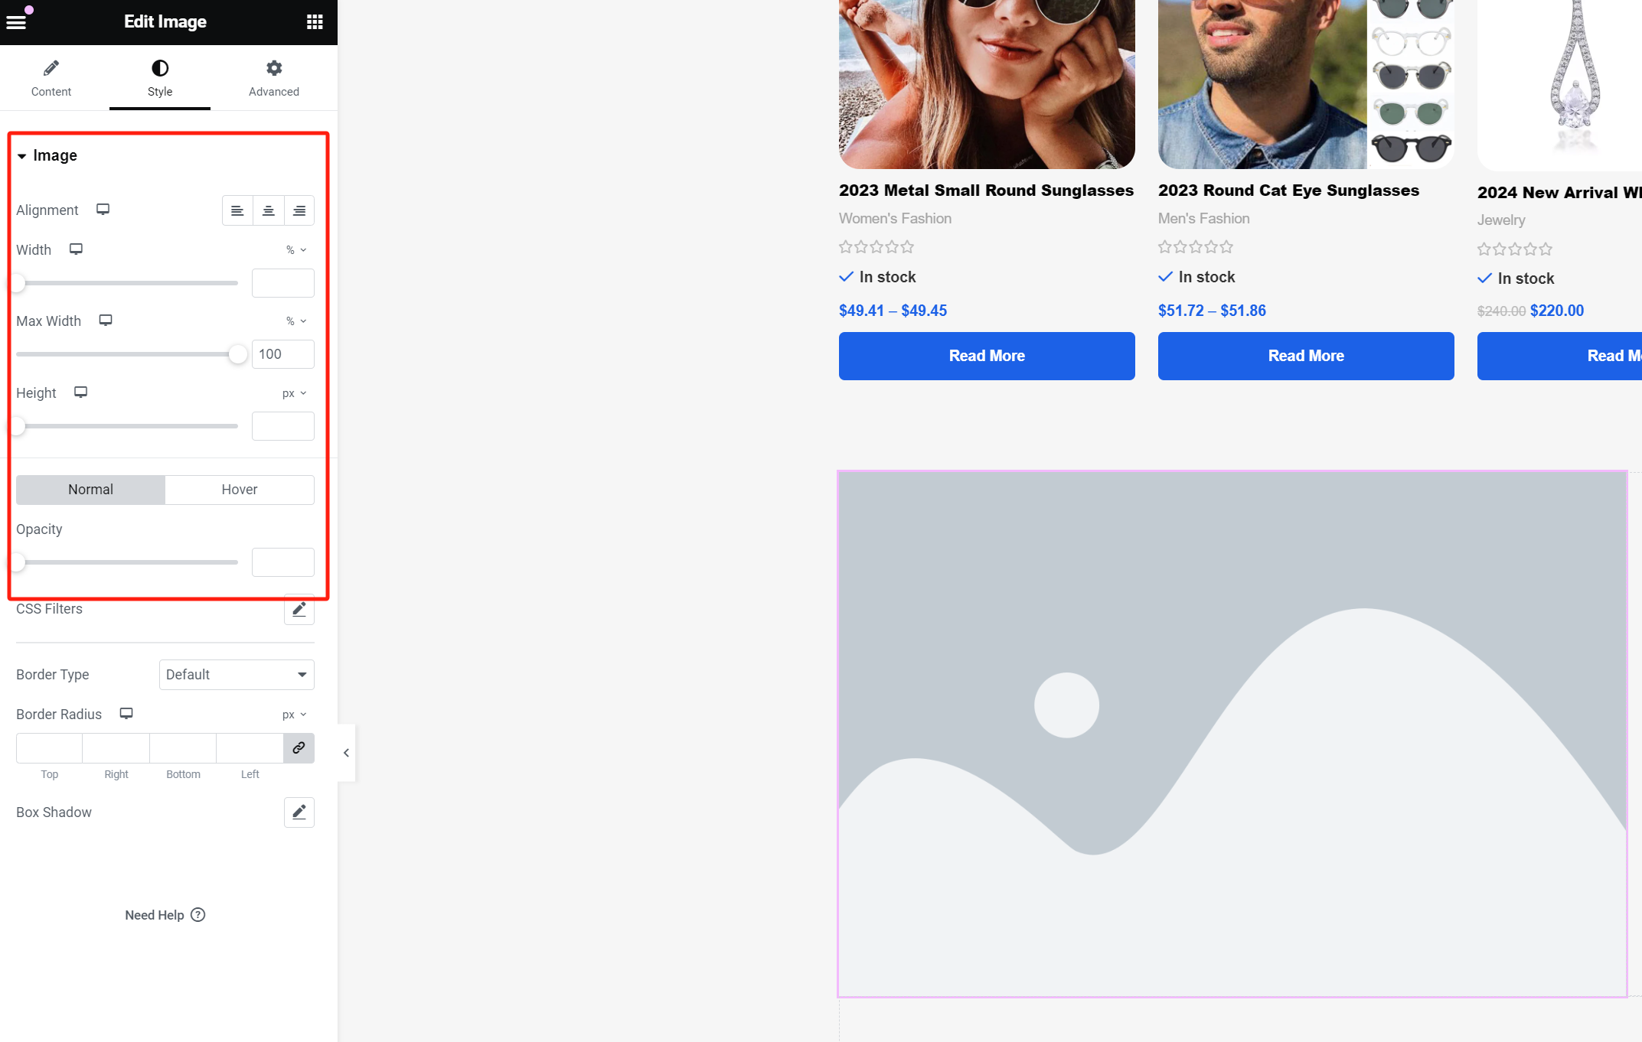This screenshot has width=1642, height=1042.
Task: Click align left icon
Action: [x=237, y=210]
